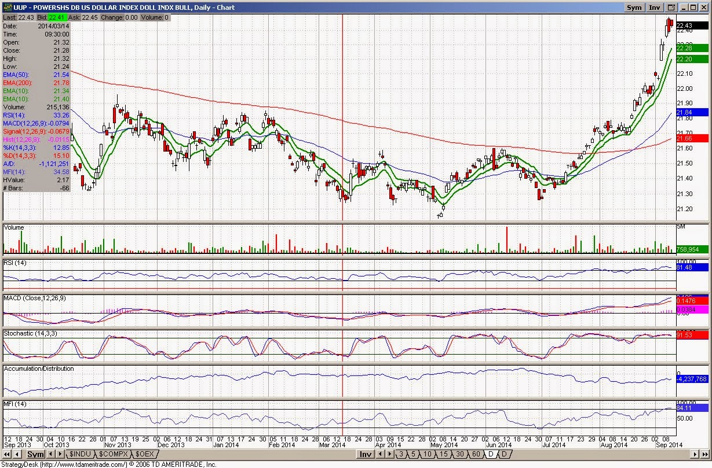This screenshot has width=712, height=468.
Task: Open the $OEX symbol tab
Action: coord(145,454)
